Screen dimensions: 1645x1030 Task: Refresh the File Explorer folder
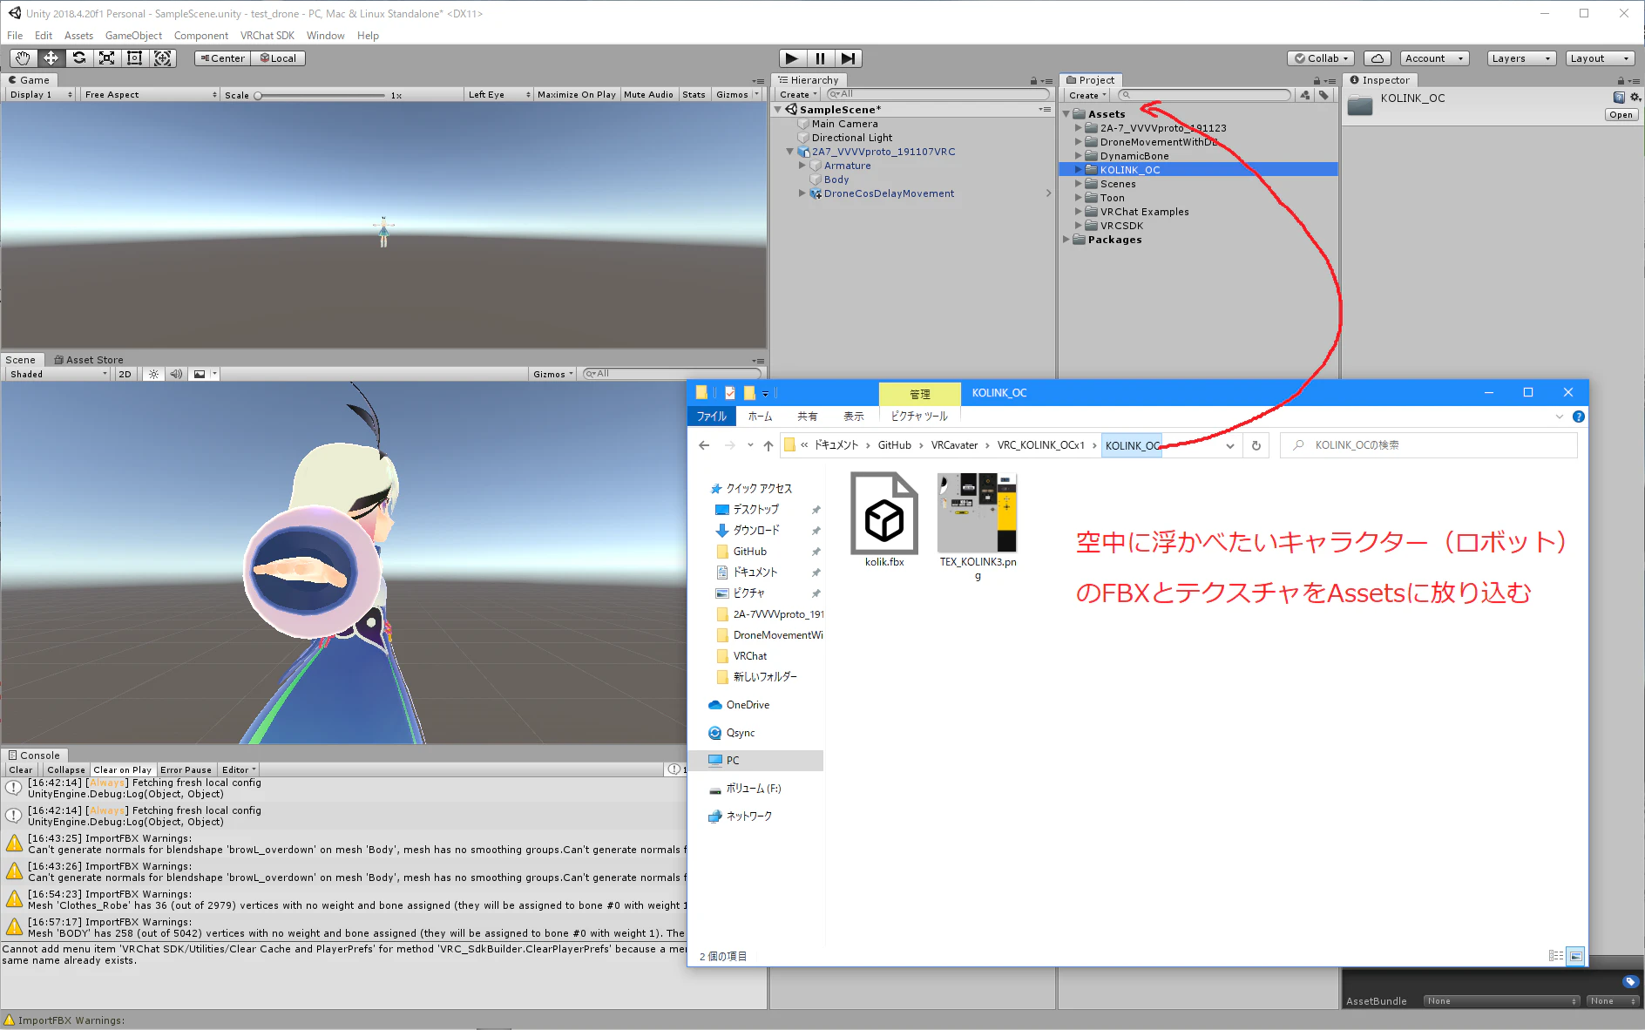(1256, 445)
